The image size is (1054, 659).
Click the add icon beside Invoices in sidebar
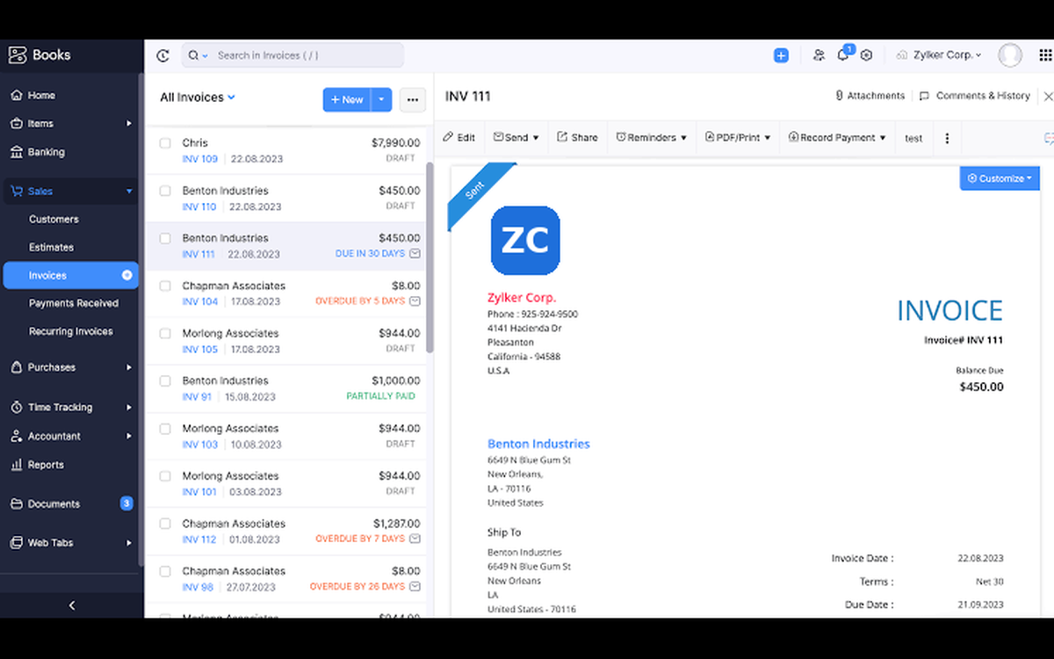point(126,275)
